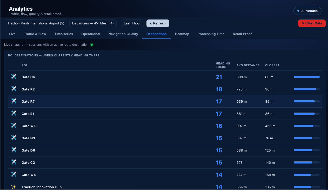Click the 164 m closest distance value

point(270,175)
